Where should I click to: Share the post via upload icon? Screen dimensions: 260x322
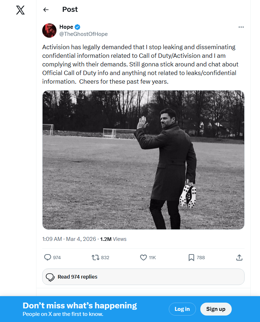coord(240,257)
